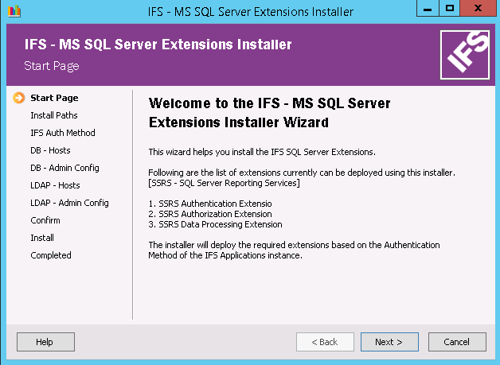Go to the LDAP - Admin Config step

pos(69,203)
